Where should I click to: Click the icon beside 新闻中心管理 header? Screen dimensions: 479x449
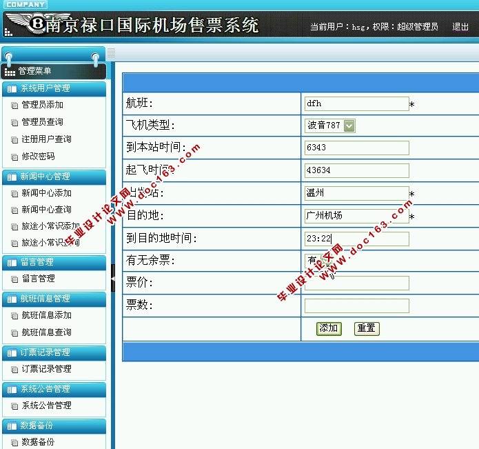tap(12, 177)
